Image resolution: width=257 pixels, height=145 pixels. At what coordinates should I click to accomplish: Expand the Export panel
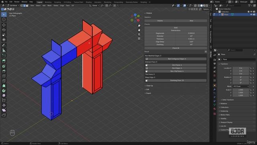pos(148,93)
